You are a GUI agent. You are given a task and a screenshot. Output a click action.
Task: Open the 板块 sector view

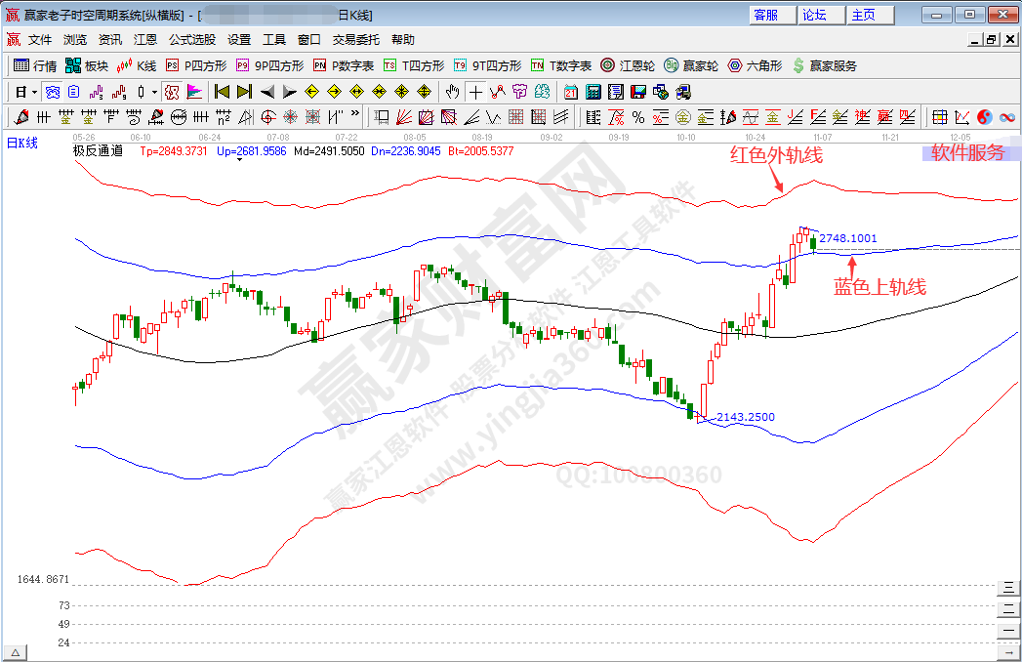tap(86, 65)
